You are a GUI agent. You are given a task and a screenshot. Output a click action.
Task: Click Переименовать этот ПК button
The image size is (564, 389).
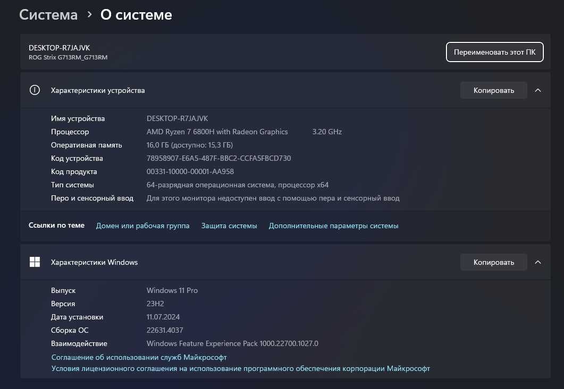point(494,52)
